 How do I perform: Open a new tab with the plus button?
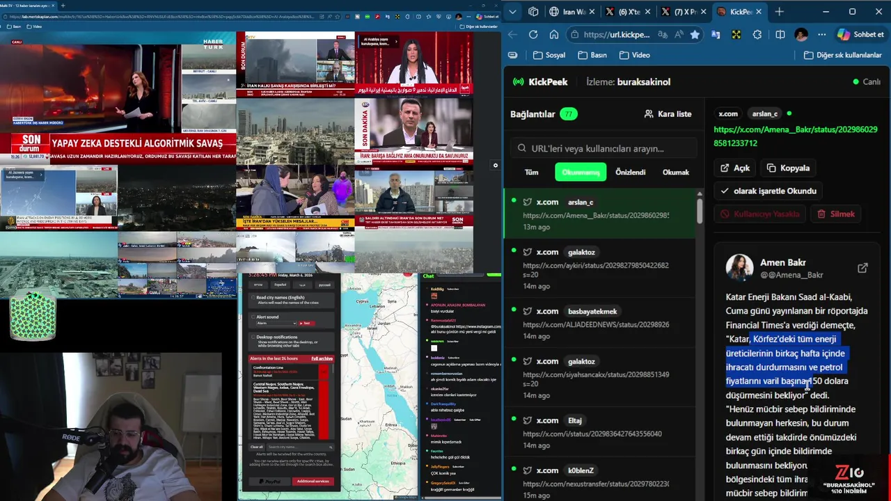(779, 12)
